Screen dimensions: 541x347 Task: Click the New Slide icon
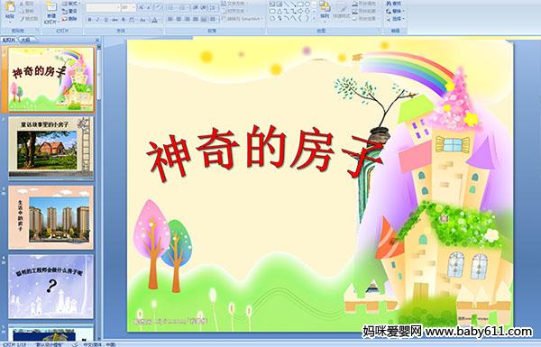pos(51,13)
